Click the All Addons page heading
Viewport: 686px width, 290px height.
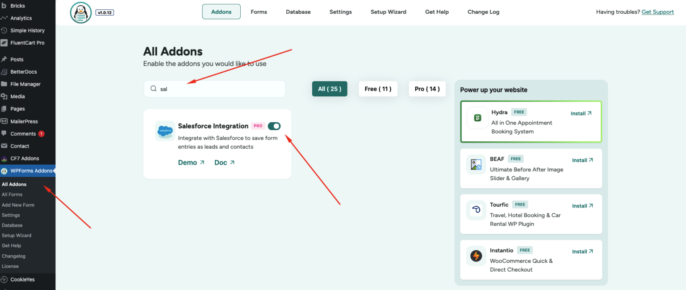click(173, 51)
